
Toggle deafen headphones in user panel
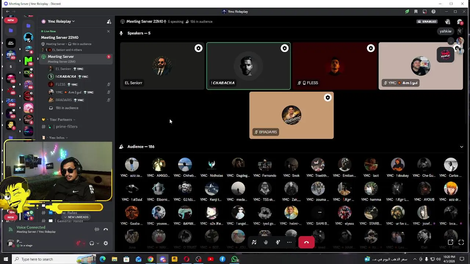(92, 243)
